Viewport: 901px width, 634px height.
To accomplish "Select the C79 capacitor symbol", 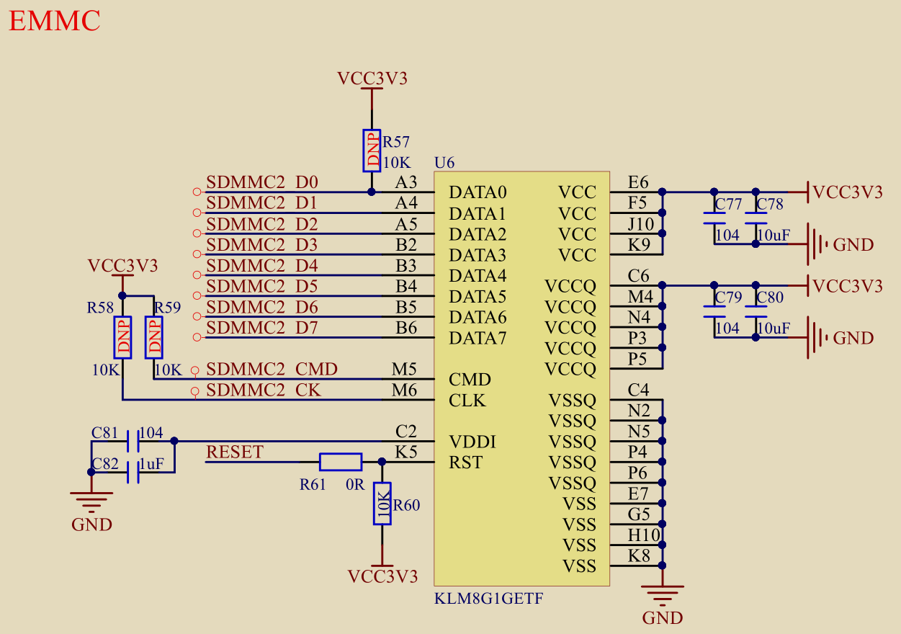I will click(x=714, y=311).
